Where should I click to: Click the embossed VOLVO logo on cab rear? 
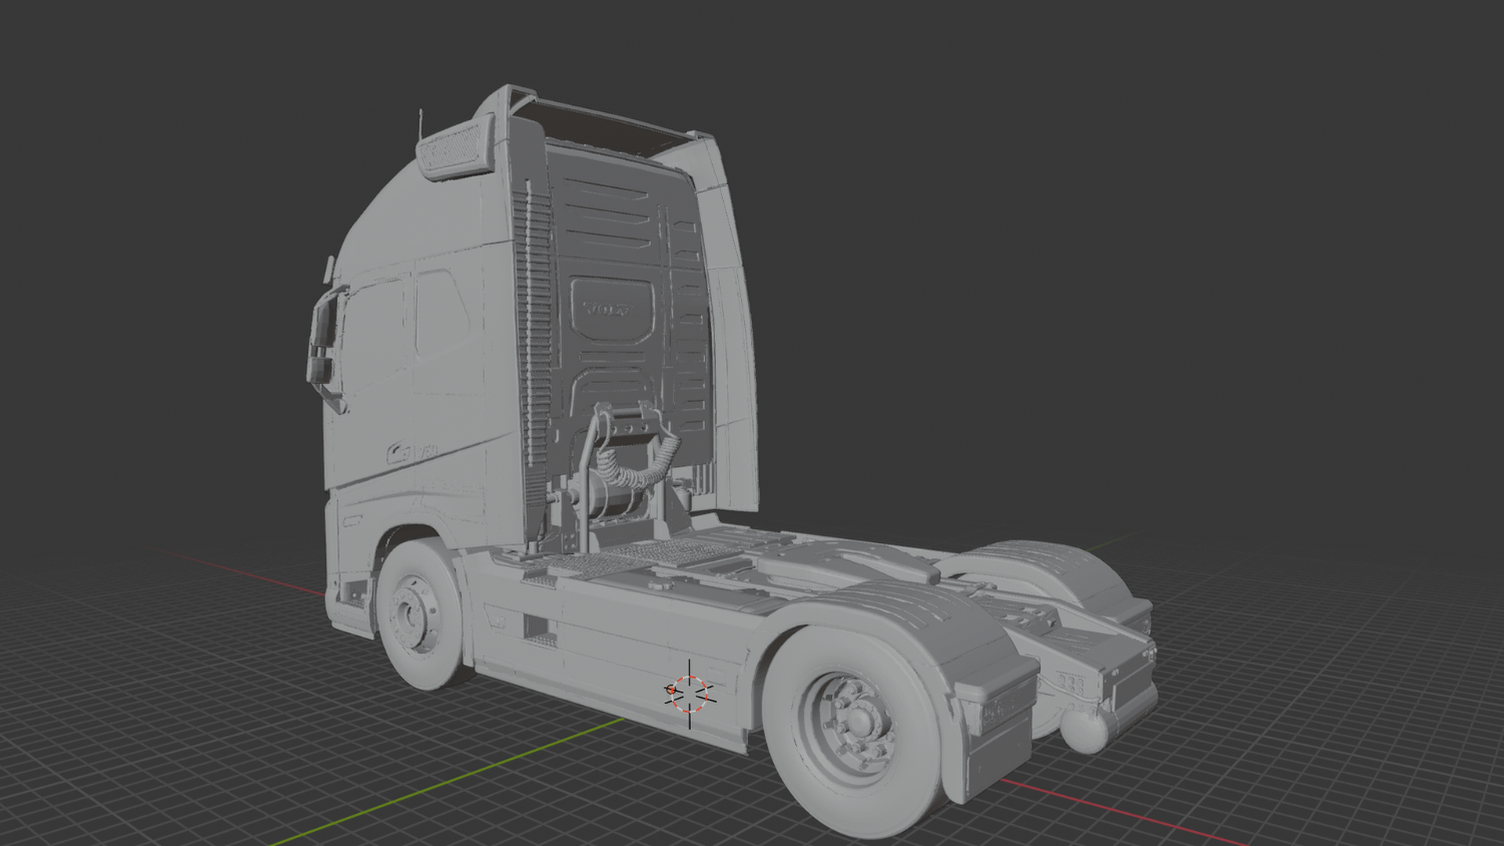(x=609, y=309)
